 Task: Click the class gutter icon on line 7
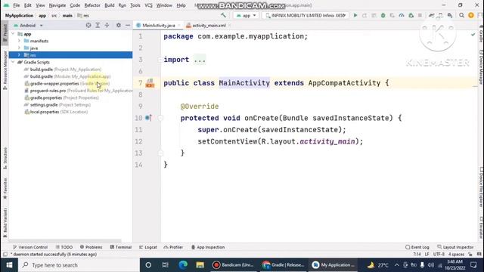[150, 83]
